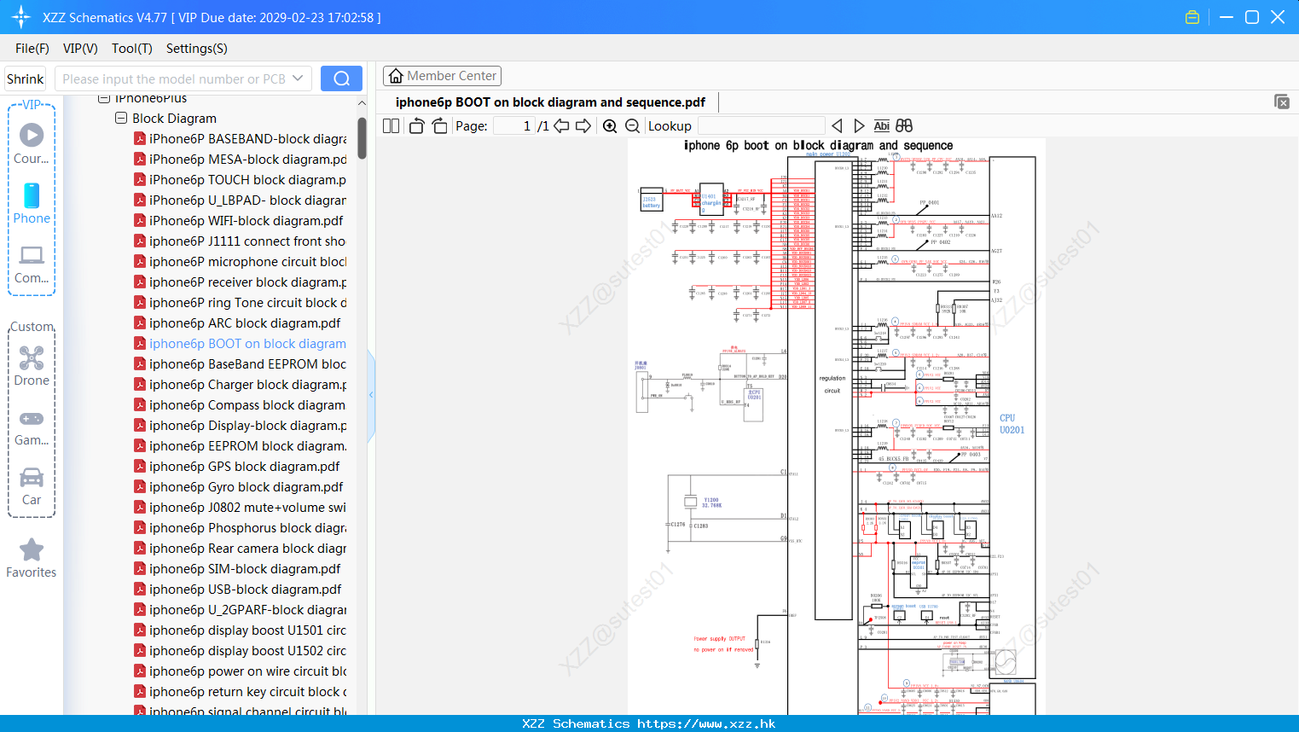The width and height of the screenshot is (1299, 732).
Task: Open the Courses category in sidebar
Action: (x=32, y=143)
